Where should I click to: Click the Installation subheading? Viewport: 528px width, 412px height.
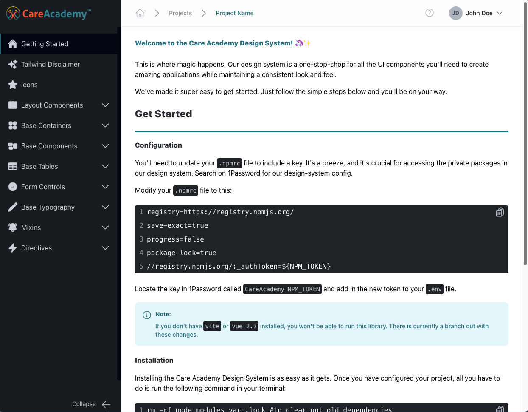tap(154, 360)
